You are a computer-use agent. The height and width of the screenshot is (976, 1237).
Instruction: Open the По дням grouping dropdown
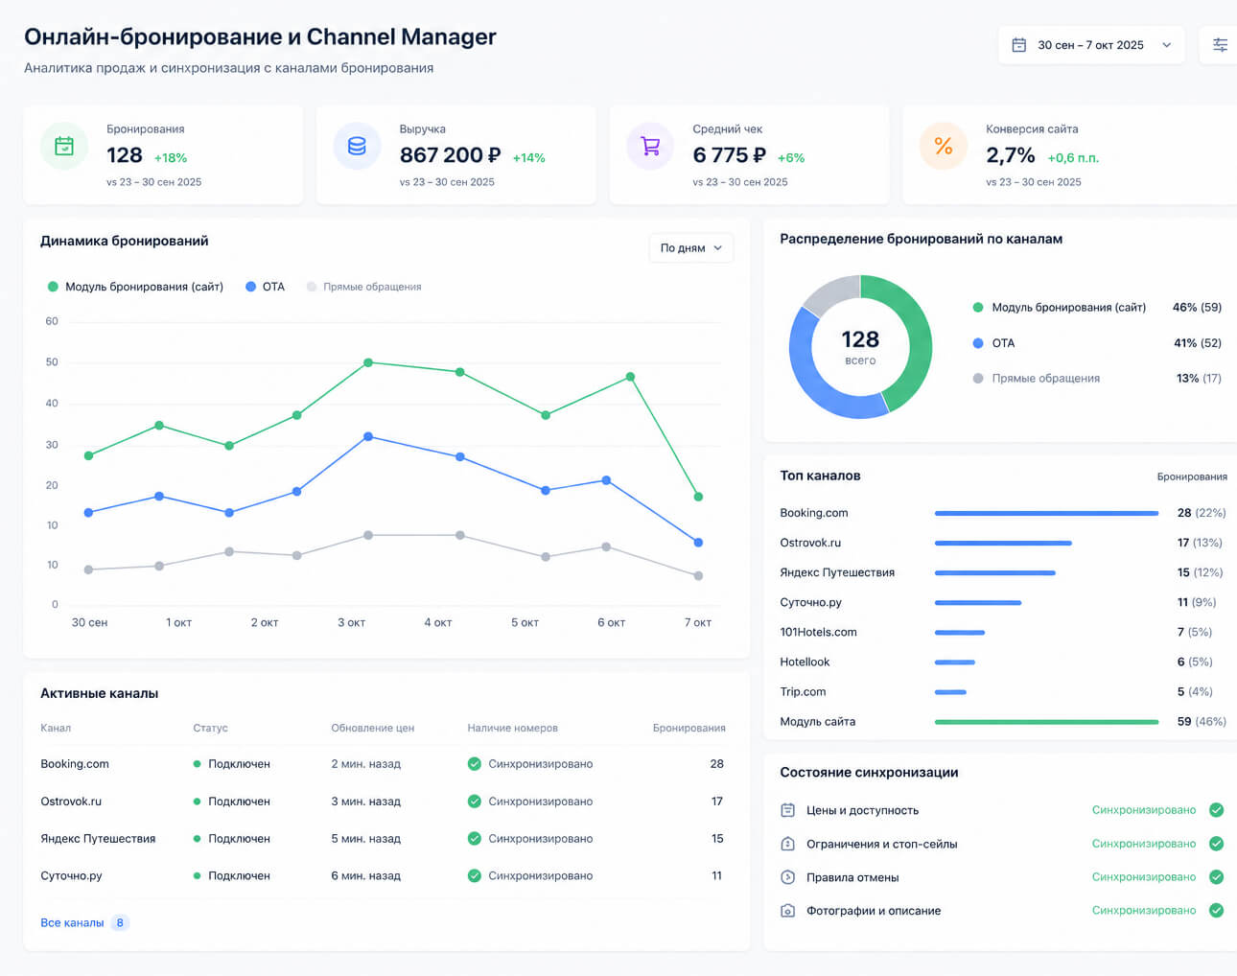coord(690,247)
